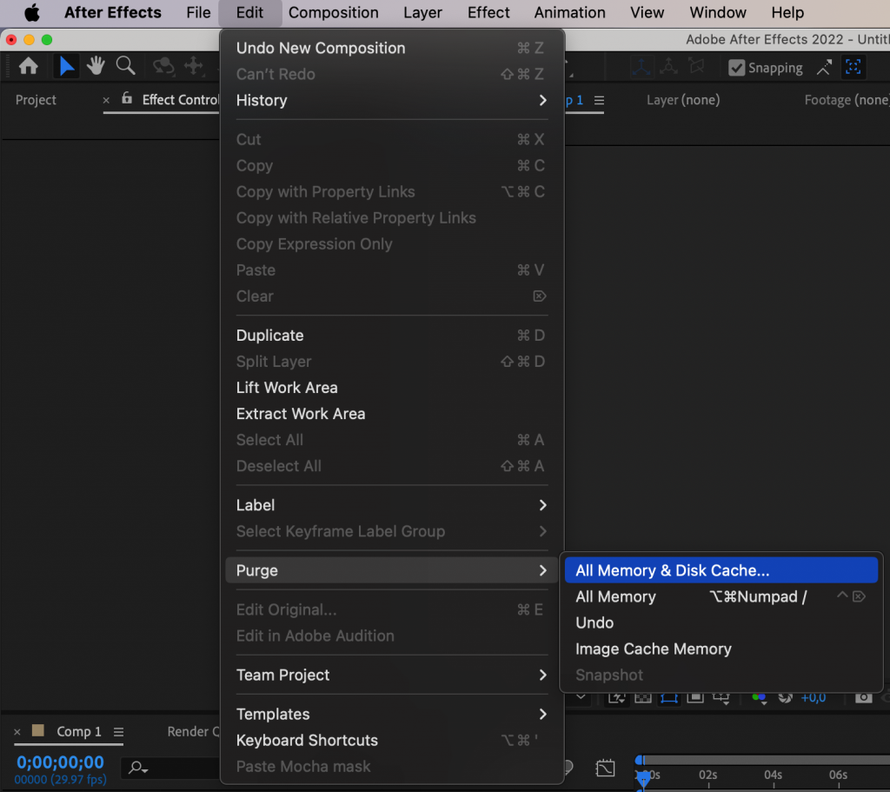The height and width of the screenshot is (792, 890).
Task: Toggle the Transparency Grid for the composition
Action: (641, 697)
